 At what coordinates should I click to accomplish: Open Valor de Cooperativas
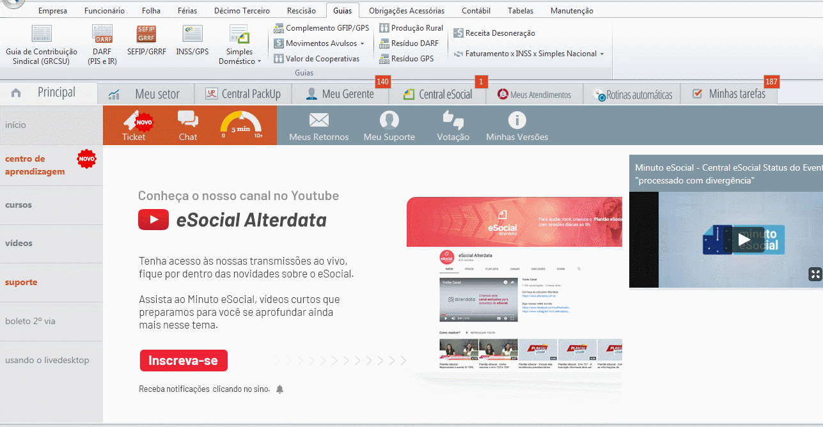(x=317, y=59)
